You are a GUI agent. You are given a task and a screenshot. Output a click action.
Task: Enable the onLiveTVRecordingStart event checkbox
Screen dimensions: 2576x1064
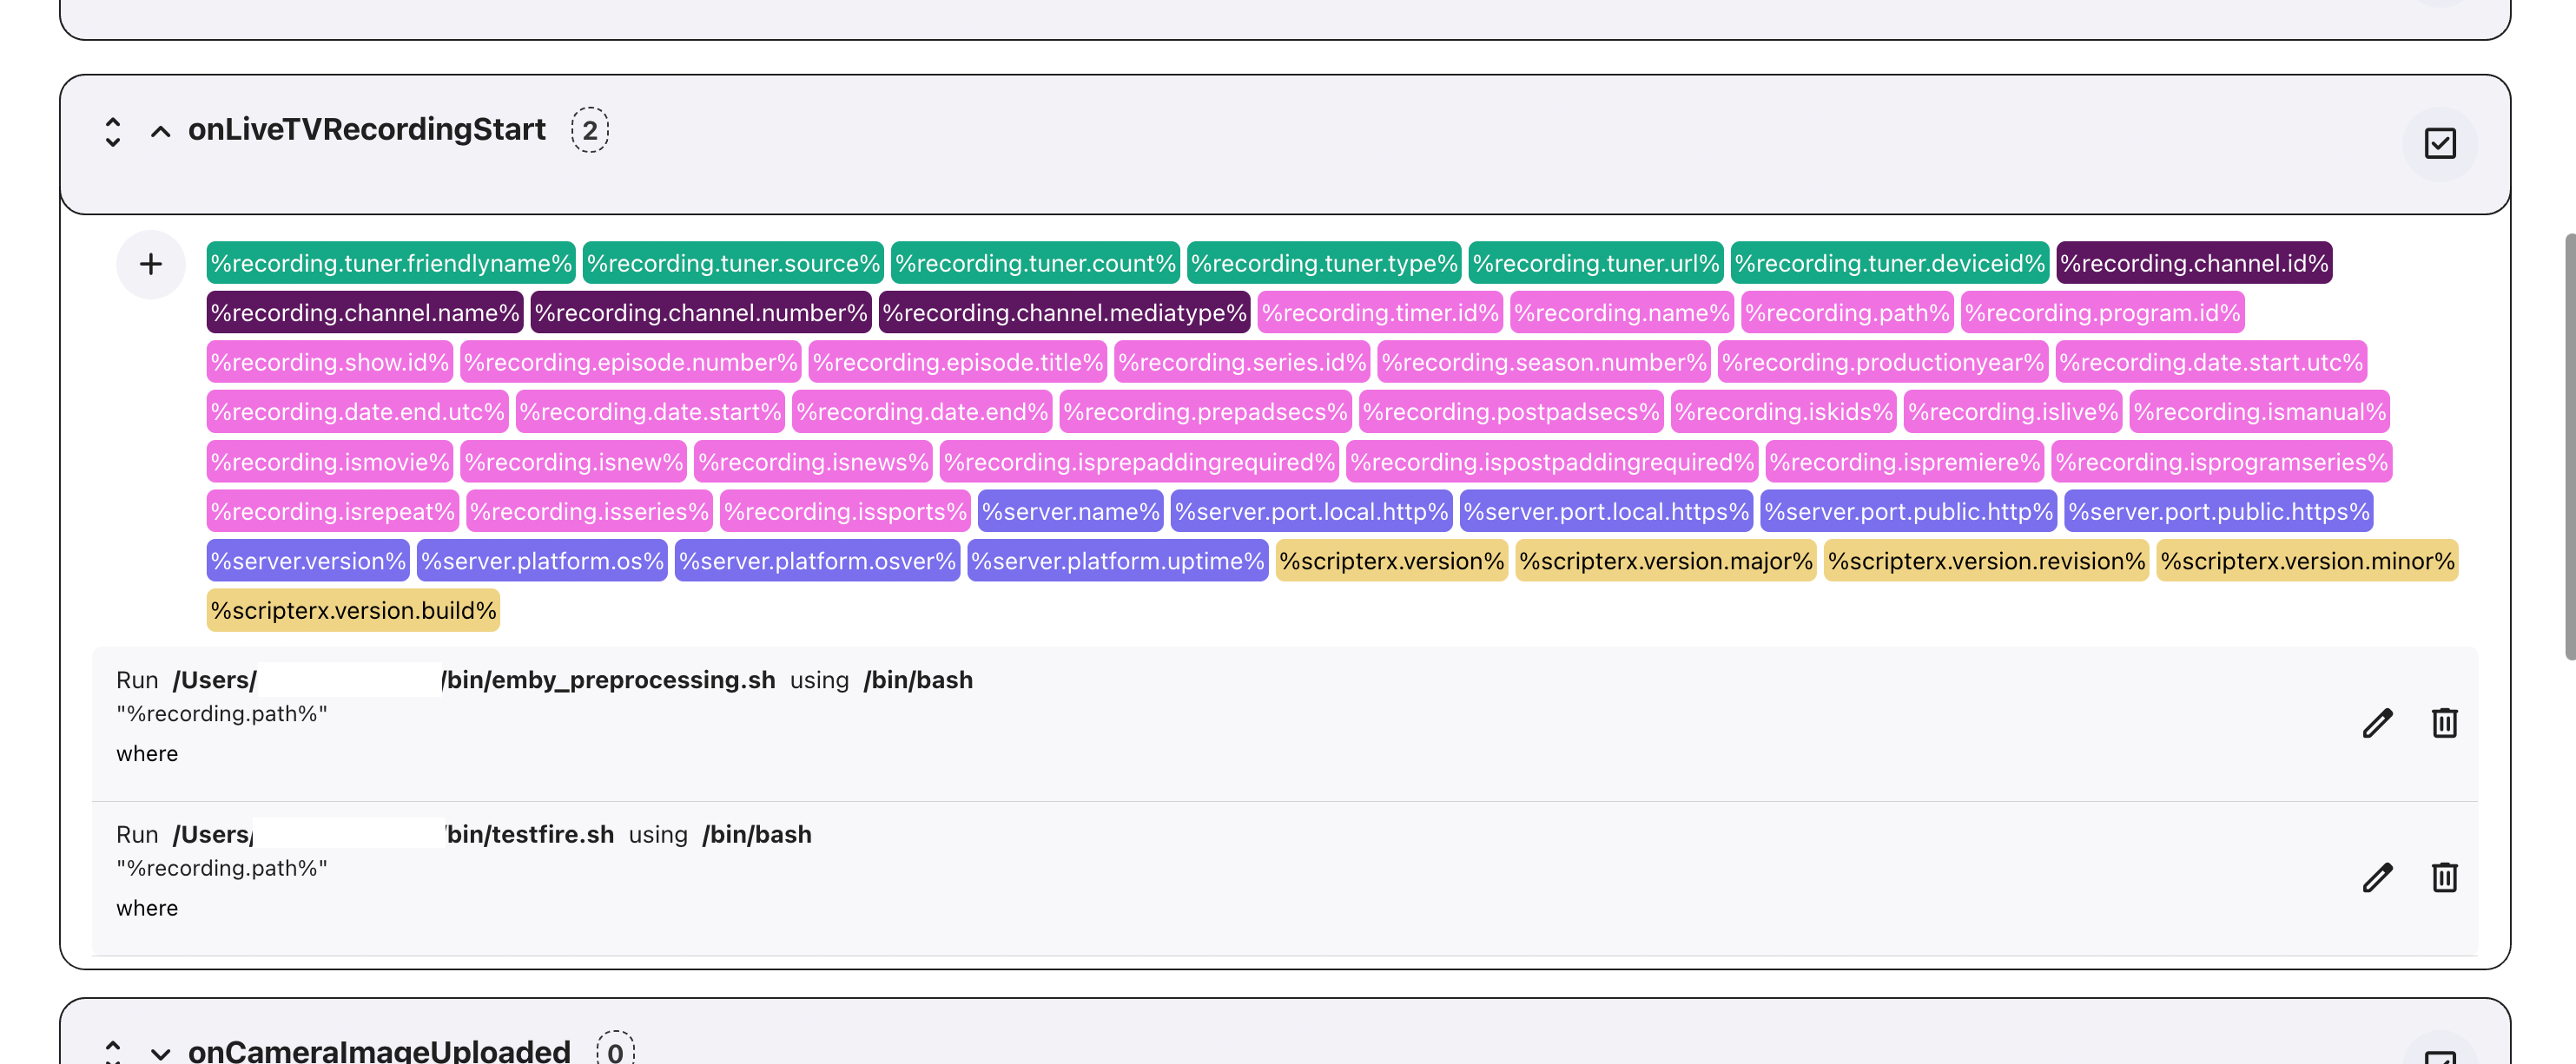(2440, 143)
